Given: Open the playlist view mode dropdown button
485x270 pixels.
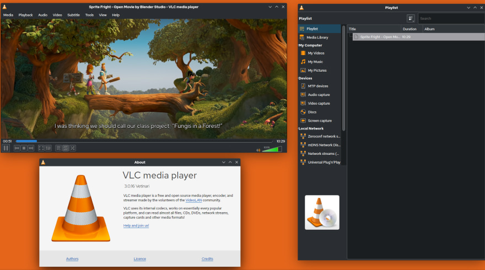Looking at the screenshot, I should click(411, 19).
